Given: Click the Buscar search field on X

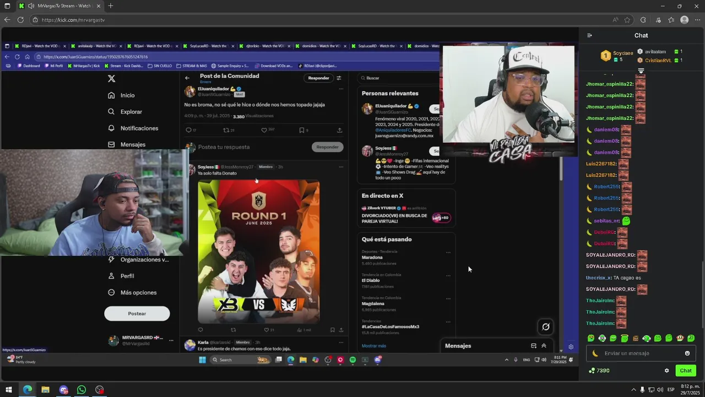Looking at the screenshot, I should tap(406, 78).
